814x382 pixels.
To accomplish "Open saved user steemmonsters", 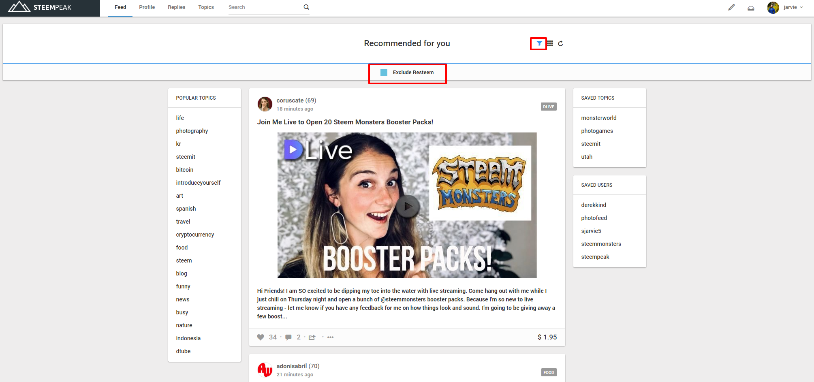I will (x=601, y=244).
